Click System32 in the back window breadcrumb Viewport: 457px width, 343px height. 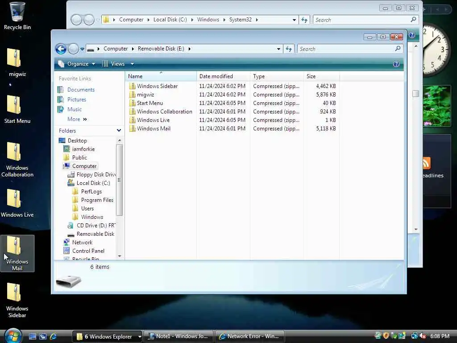[240, 20]
